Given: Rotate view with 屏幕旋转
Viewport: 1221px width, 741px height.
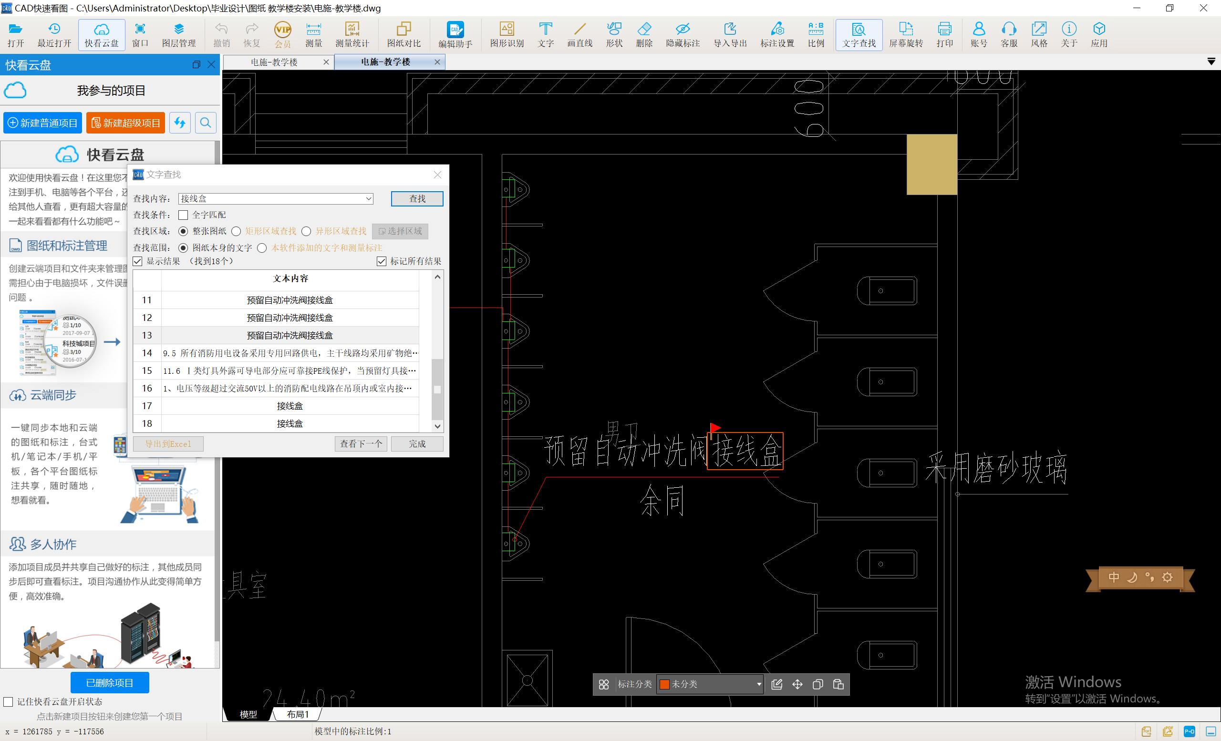Looking at the screenshot, I should pos(906,35).
